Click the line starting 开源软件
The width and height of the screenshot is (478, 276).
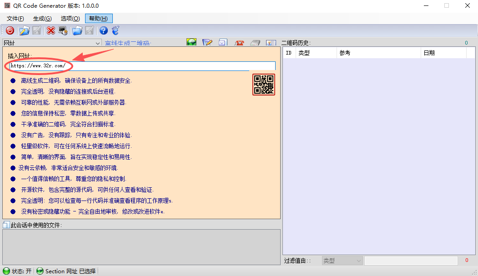pyautogui.click(x=87, y=190)
